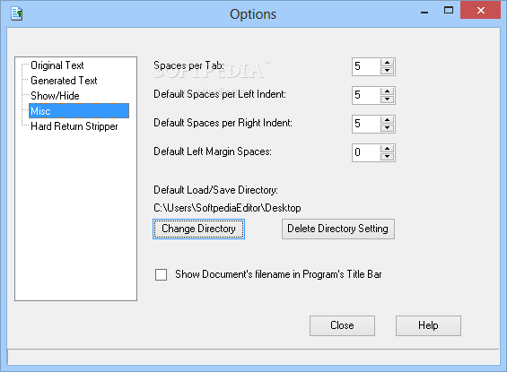
Task: Click the Change Directory button
Action: click(x=198, y=229)
